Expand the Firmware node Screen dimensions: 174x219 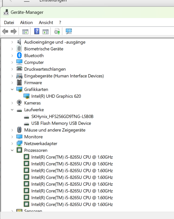pos(12,83)
